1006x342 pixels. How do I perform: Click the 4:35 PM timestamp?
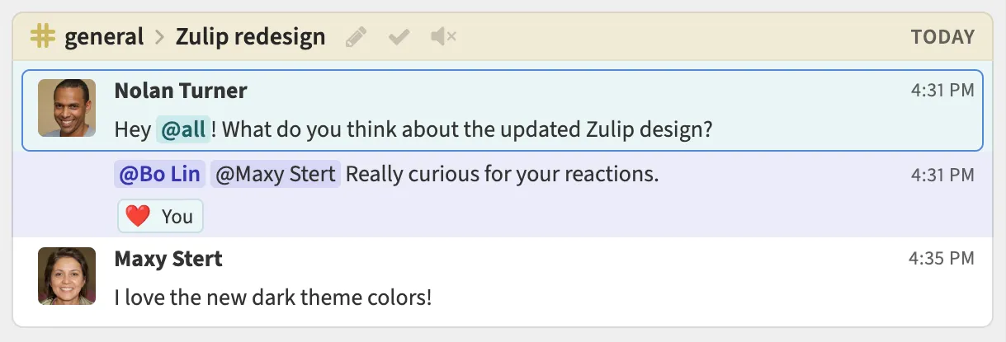tap(941, 259)
